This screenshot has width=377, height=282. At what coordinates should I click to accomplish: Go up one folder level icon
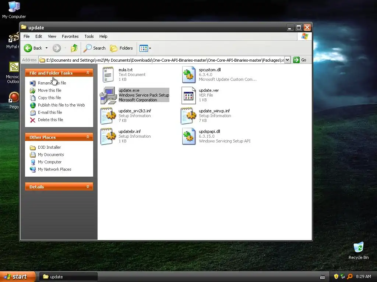[x=74, y=48]
